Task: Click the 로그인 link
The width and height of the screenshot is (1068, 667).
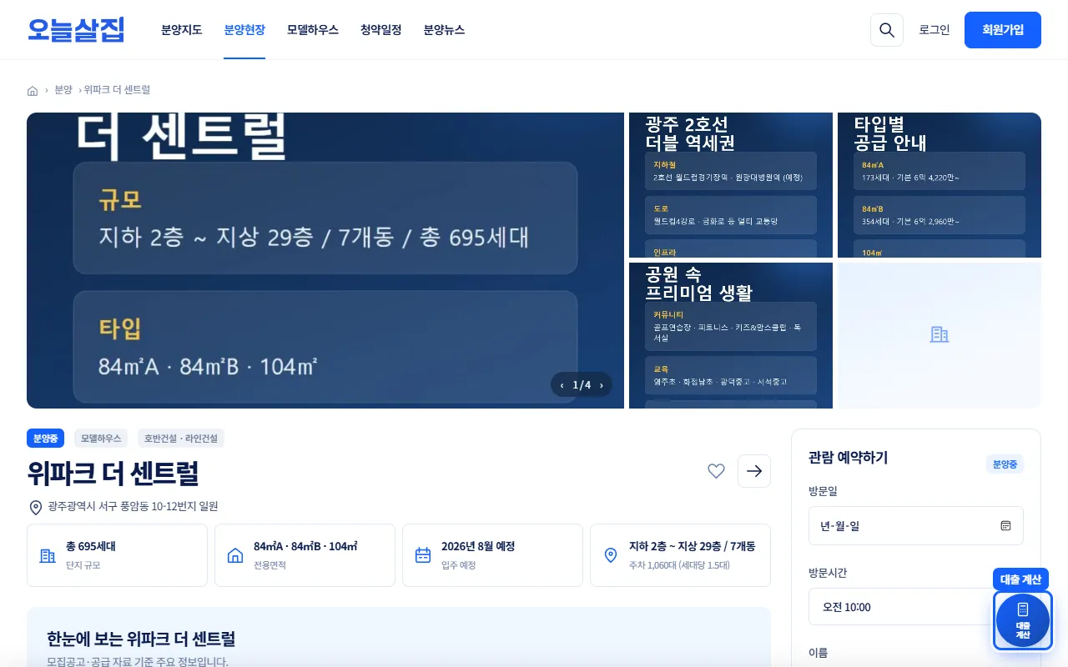Action: 934,30
